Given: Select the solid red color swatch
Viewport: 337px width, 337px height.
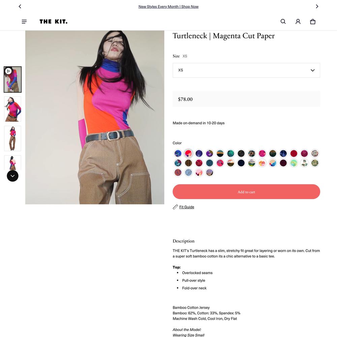Looking at the screenshot, I should click(294, 153).
